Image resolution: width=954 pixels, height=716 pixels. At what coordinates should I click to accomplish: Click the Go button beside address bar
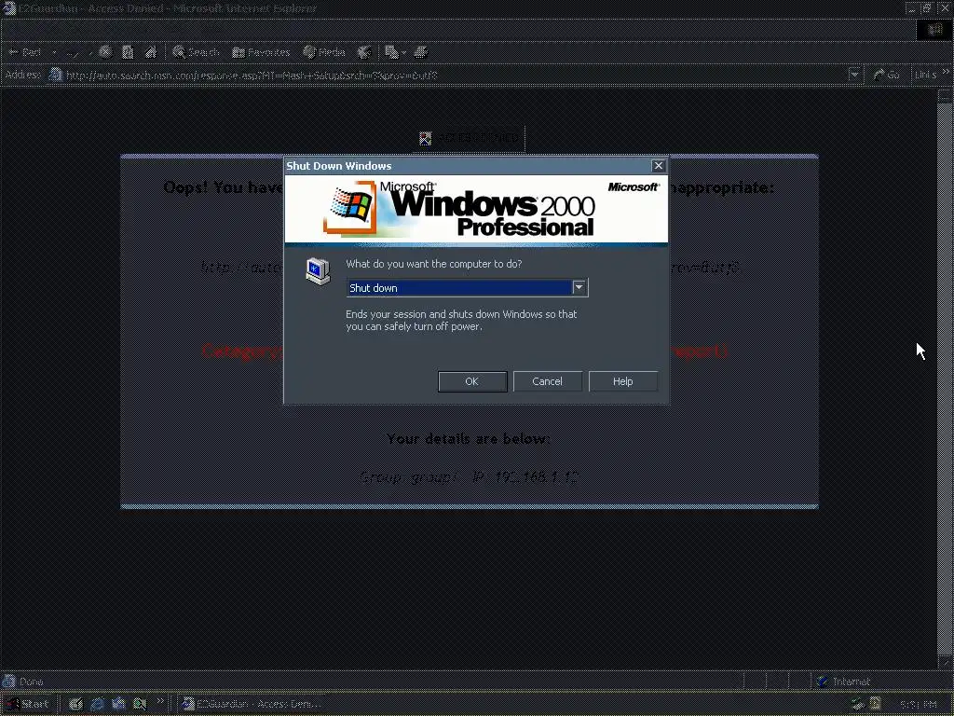point(887,75)
